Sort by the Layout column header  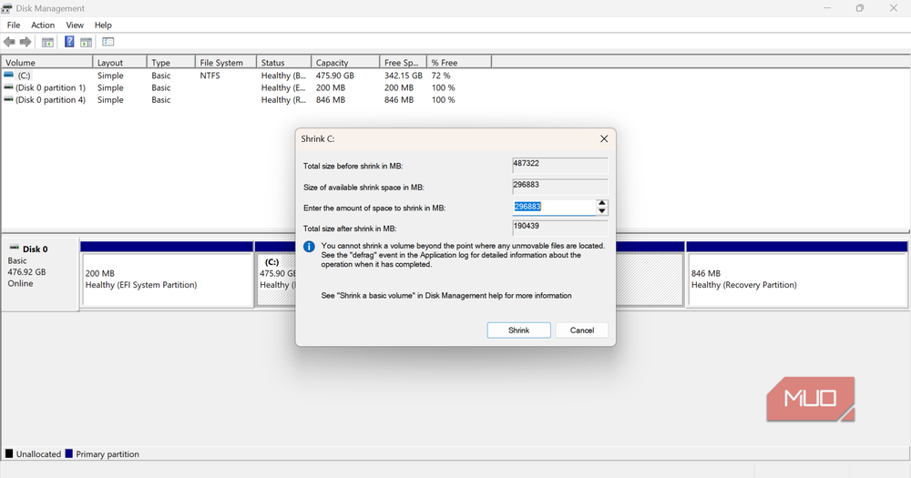(x=119, y=62)
